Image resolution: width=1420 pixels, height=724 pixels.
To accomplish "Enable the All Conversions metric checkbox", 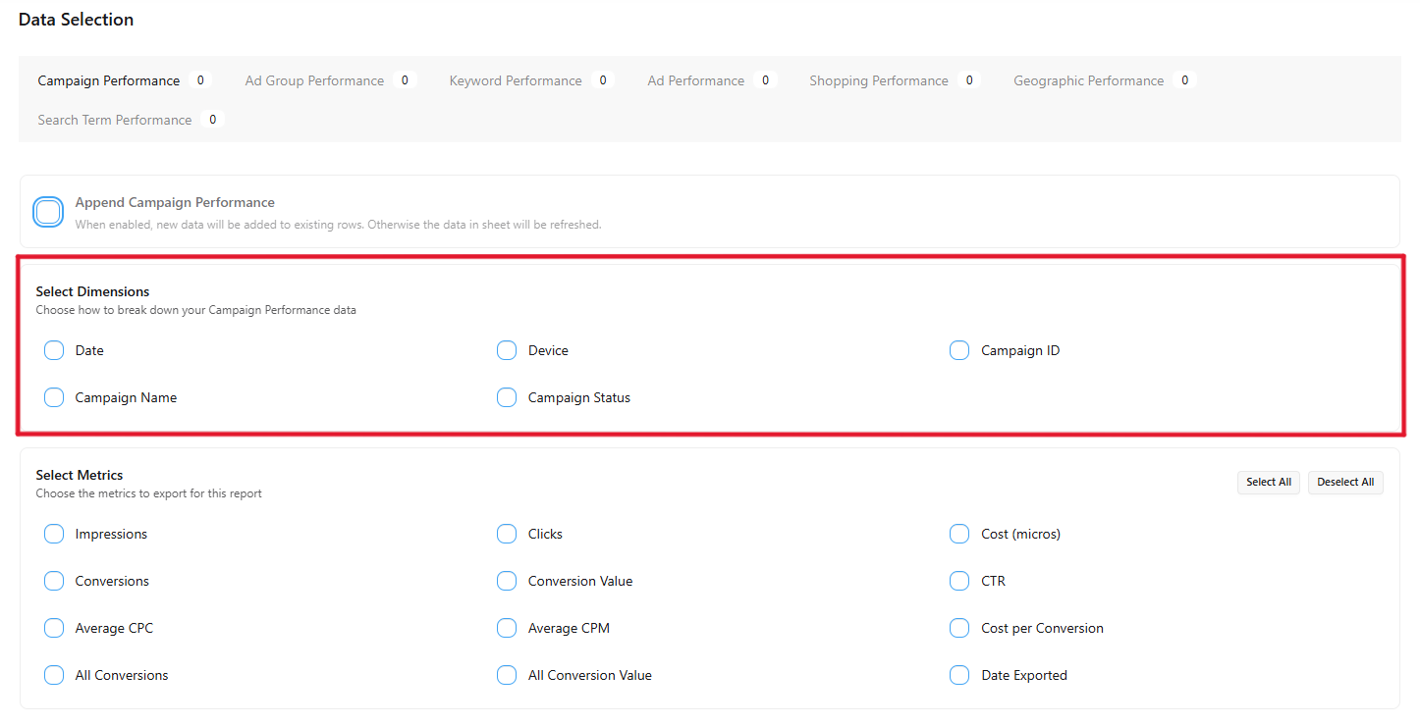I will pyautogui.click(x=54, y=675).
